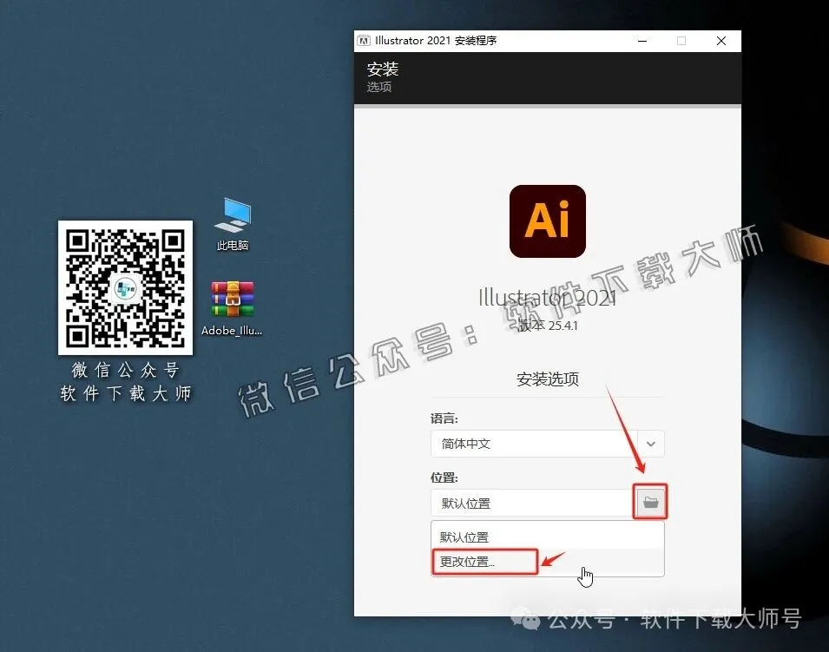Switch to the 选项 section

click(379, 88)
